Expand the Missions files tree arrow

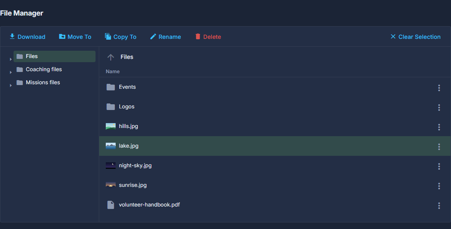click(11, 85)
